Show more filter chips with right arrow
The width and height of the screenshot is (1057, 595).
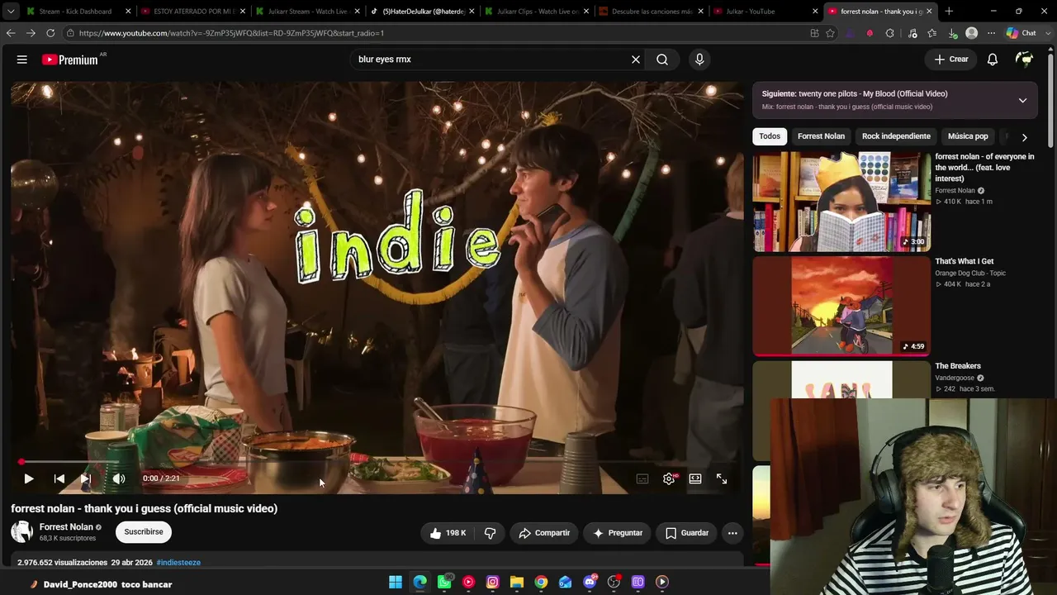point(1024,137)
